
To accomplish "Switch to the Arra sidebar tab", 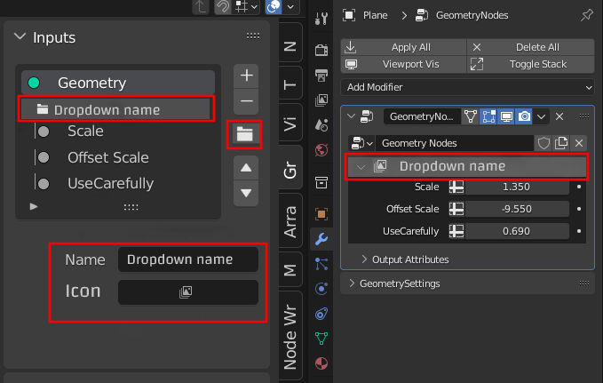I will [290, 222].
